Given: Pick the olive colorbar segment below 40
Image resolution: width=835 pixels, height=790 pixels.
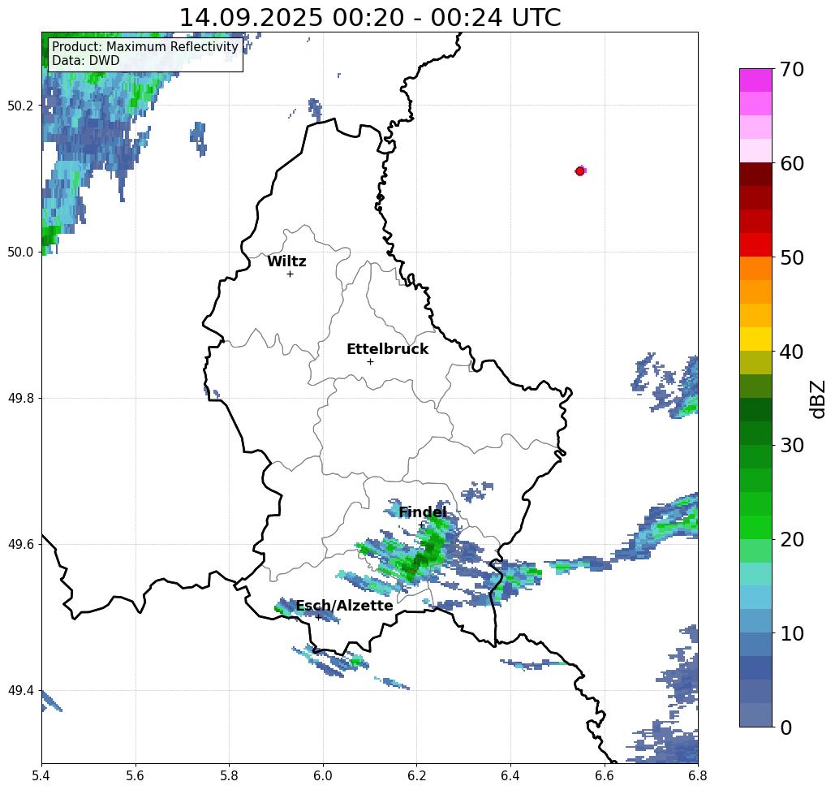Looking at the screenshot, I should click(755, 362).
